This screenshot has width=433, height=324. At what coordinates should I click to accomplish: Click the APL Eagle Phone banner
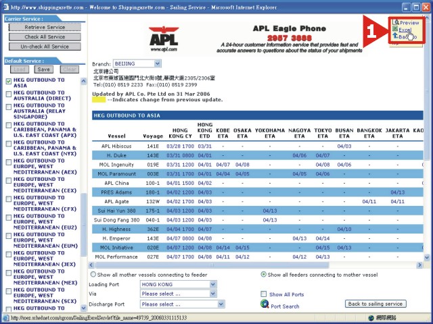tap(289, 38)
